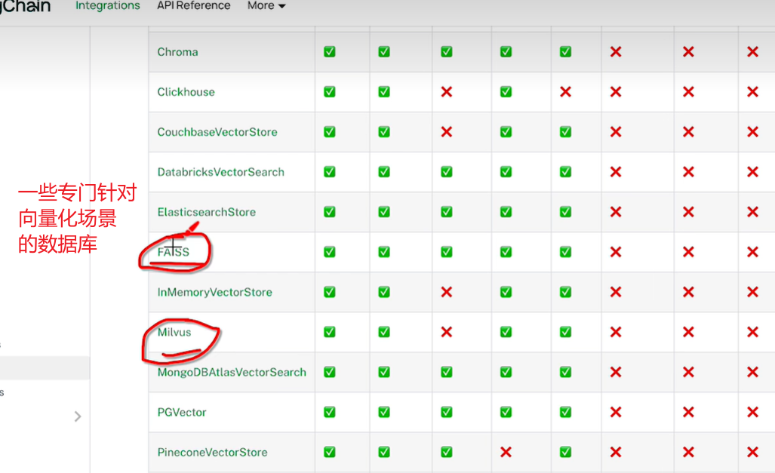775x473 pixels.
Task: Click last red cross in PGVector row
Action: coord(752,412)
